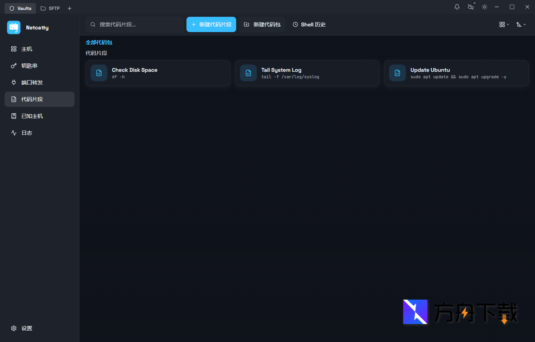535x342 pixels.
Task: Open Shell 历史 history
Action: coord(309,24)
